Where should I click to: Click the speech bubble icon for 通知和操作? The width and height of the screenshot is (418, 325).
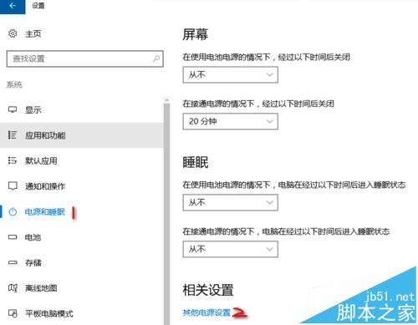(13, 186)
